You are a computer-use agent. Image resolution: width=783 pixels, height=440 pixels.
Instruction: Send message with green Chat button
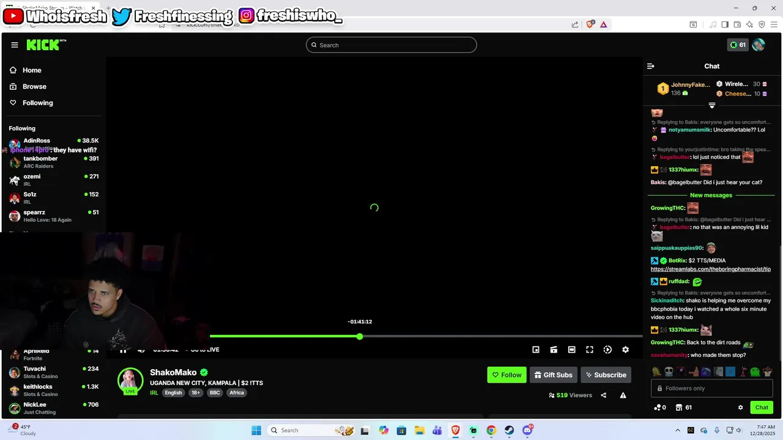[762, 408]
